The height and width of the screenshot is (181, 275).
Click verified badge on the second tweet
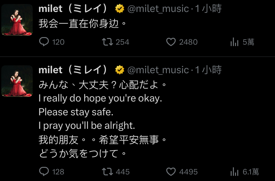[x=120, y=70]
